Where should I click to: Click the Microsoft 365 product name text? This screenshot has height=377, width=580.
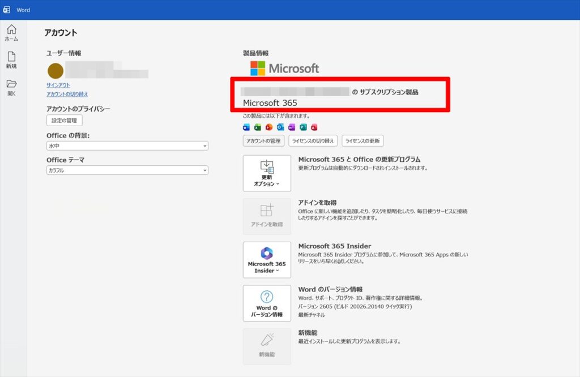[270, 103]
